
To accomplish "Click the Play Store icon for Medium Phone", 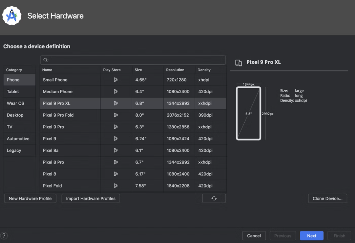I will click(x=116, y=92).
